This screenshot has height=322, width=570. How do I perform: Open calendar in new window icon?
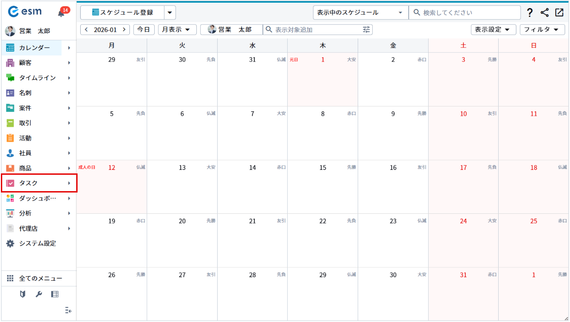tap(559, 13)
